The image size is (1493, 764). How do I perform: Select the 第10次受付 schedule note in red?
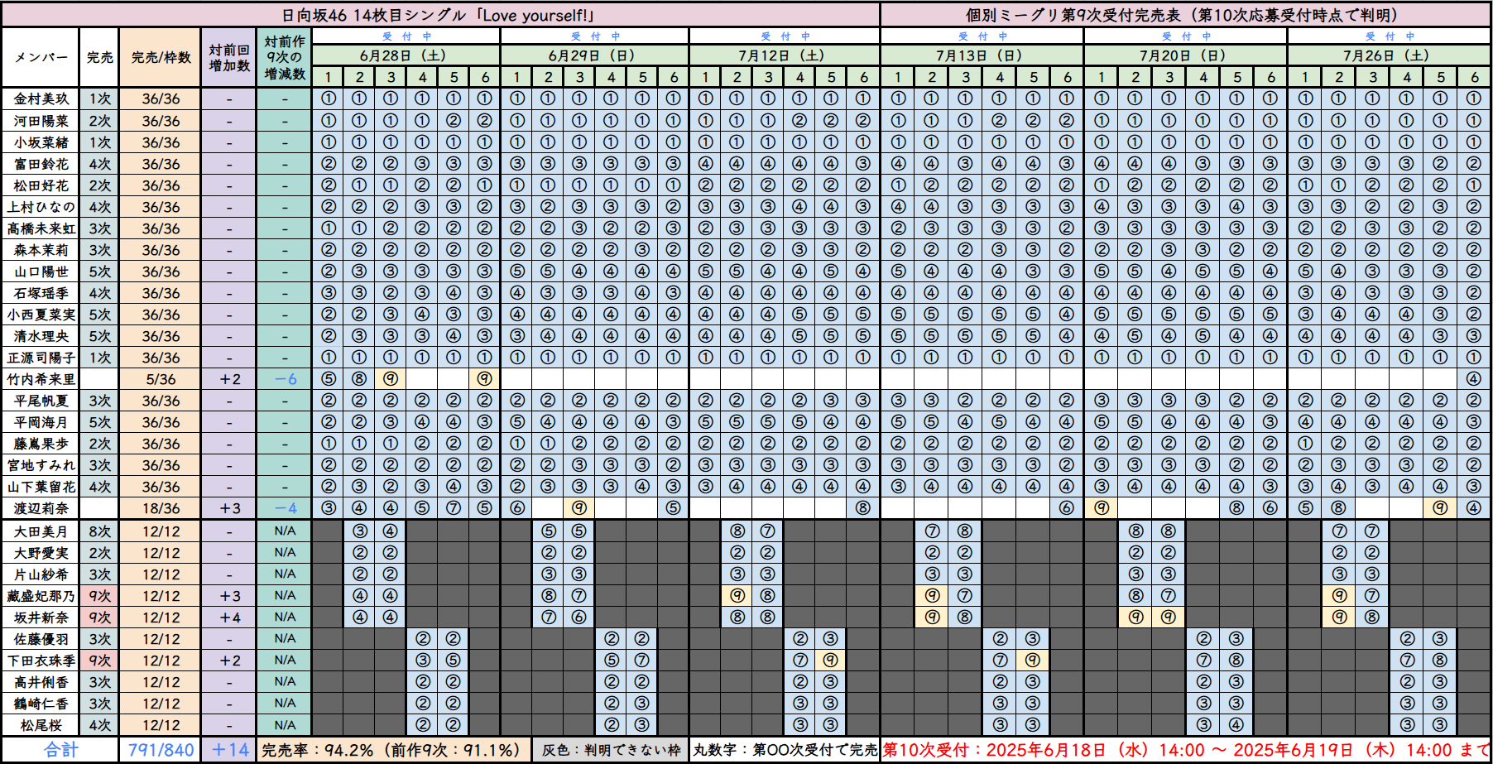coord(1186,750)
